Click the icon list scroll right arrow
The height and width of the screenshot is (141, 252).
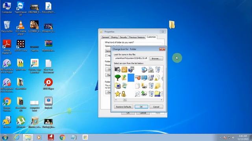tap(161, 100)
